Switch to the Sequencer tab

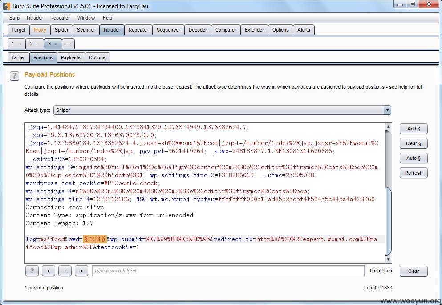tap(168, 30)
